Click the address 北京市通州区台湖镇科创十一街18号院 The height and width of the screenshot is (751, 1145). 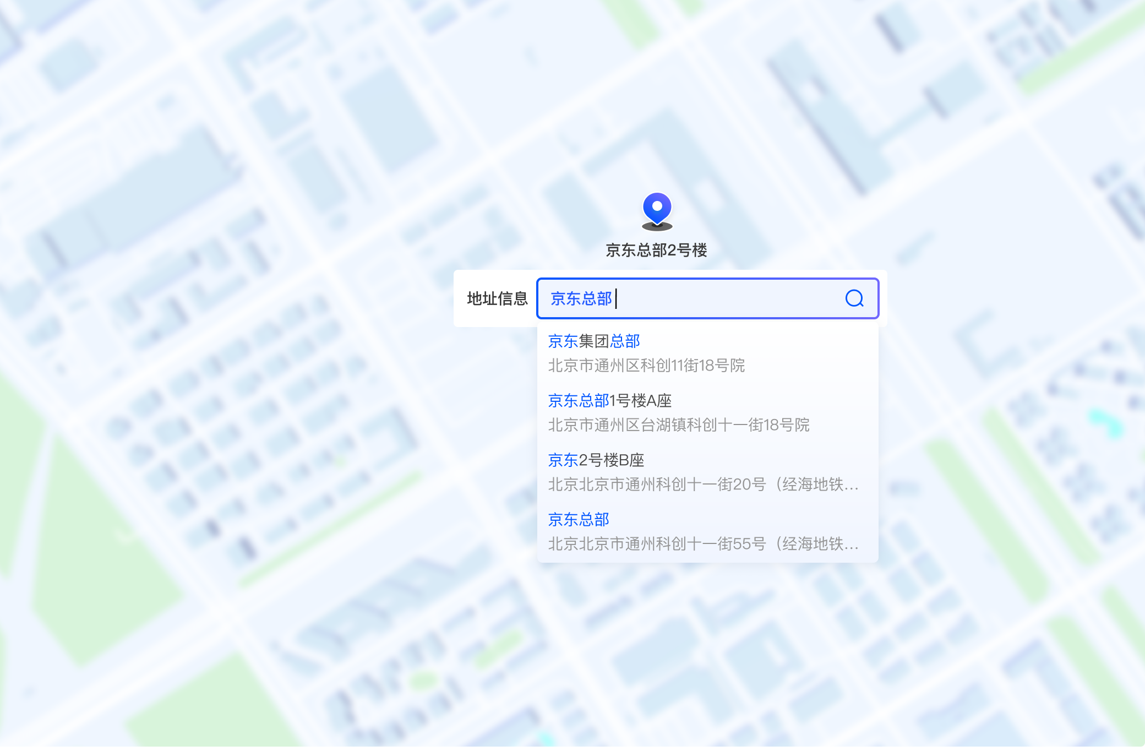click(x=678, y=425)
